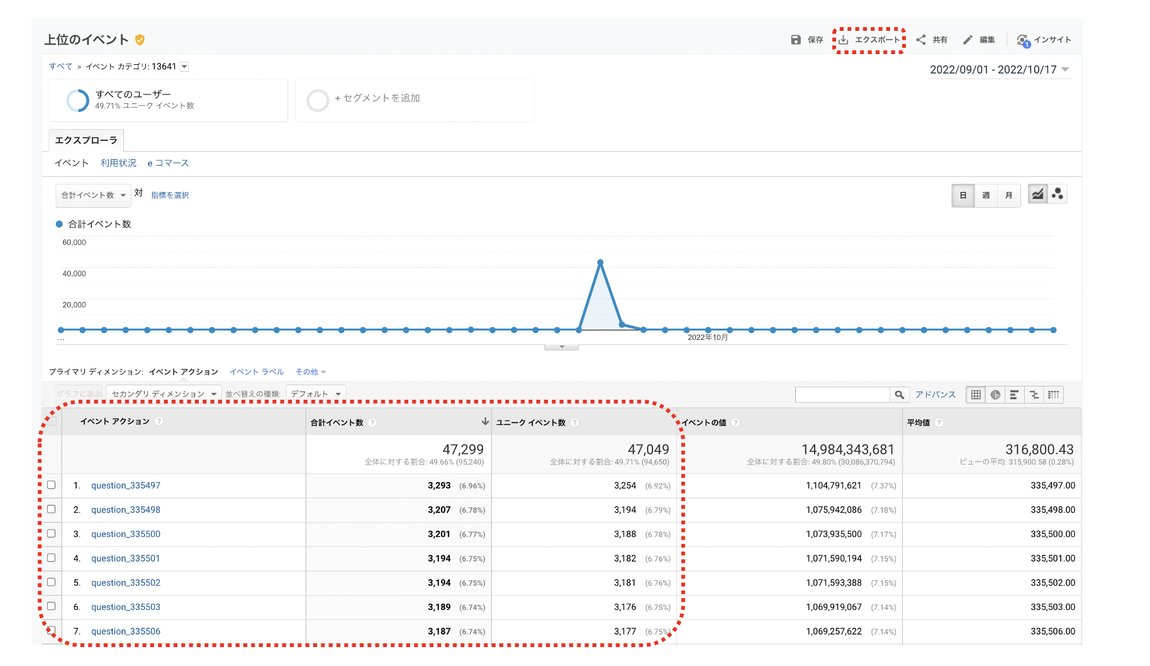
Task: Switch to the 利用状況 tab
Action: [118, 163]
